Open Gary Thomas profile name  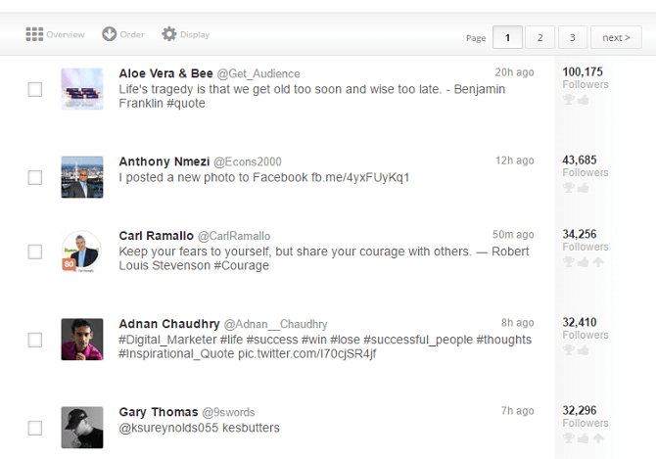point(159,412)
